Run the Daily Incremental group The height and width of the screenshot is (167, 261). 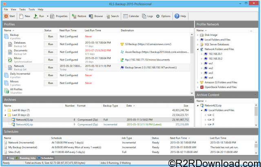pos(51,75)
